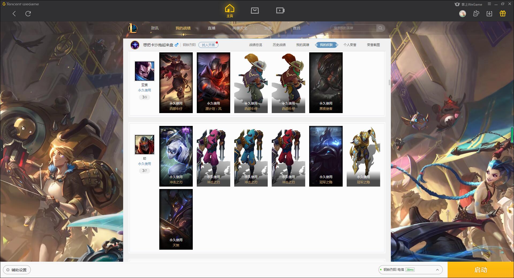The height and width of the screenshot is (278, 514).
Task: Switch to 直播 tab
Action: tap(211, 28)
